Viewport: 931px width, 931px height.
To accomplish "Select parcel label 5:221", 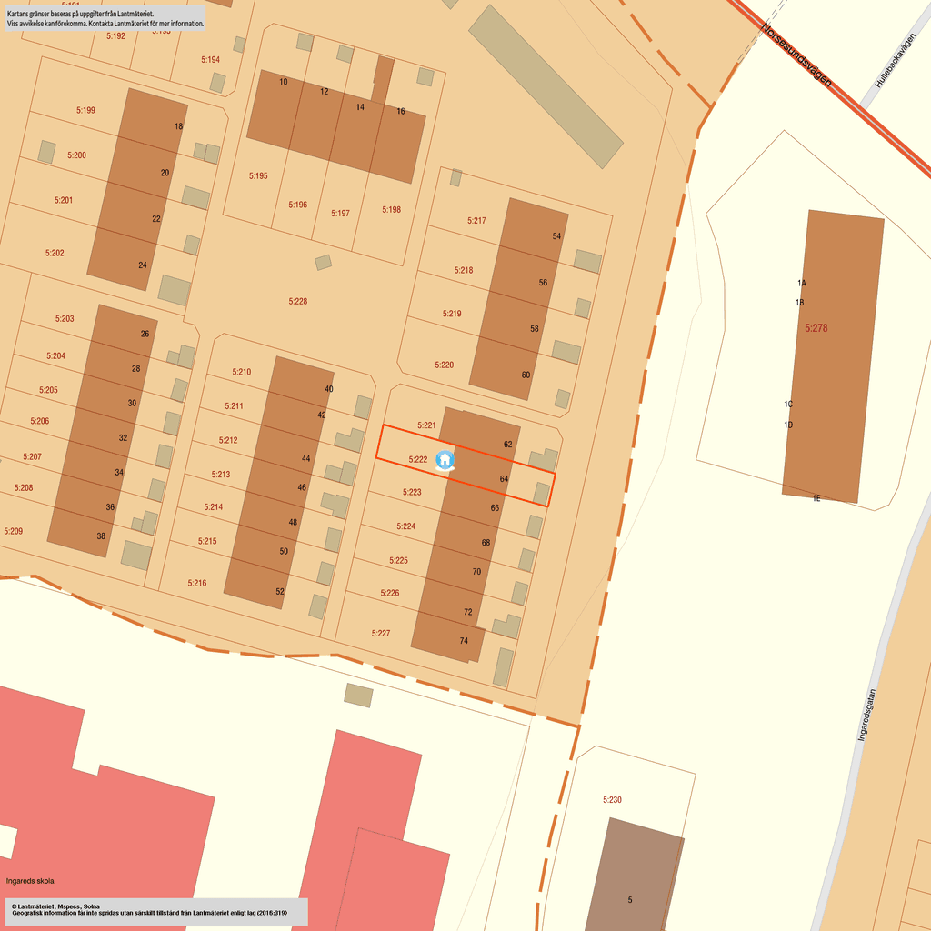I will click(426, 425).
